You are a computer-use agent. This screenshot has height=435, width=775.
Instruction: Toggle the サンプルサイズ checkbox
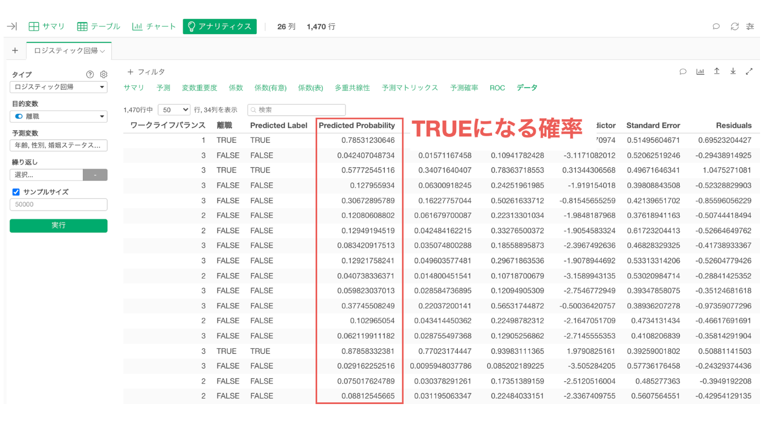(x=16, y=192)
